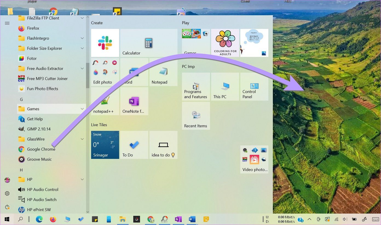Open Coloring for Adults tile
Viewport: 381px width, 225px height.
225,43
